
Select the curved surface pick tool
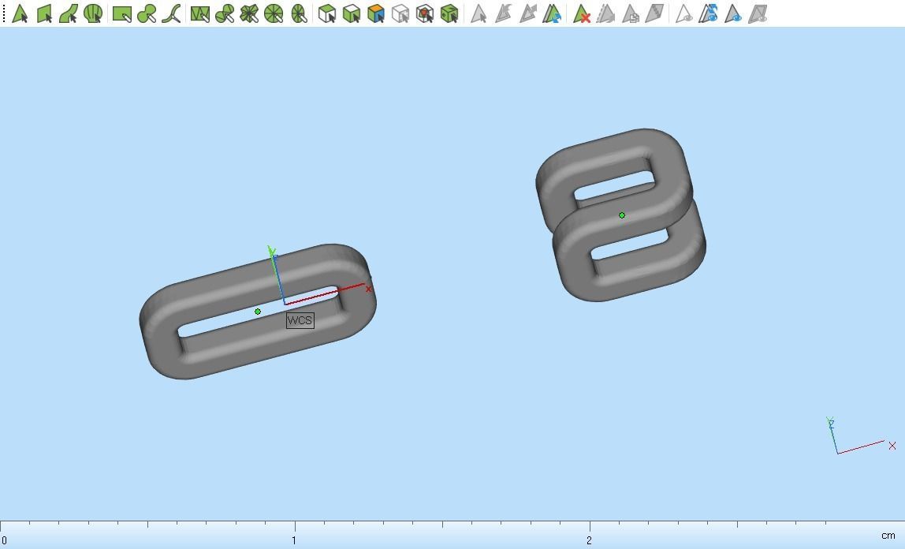(x=69, y=13)
